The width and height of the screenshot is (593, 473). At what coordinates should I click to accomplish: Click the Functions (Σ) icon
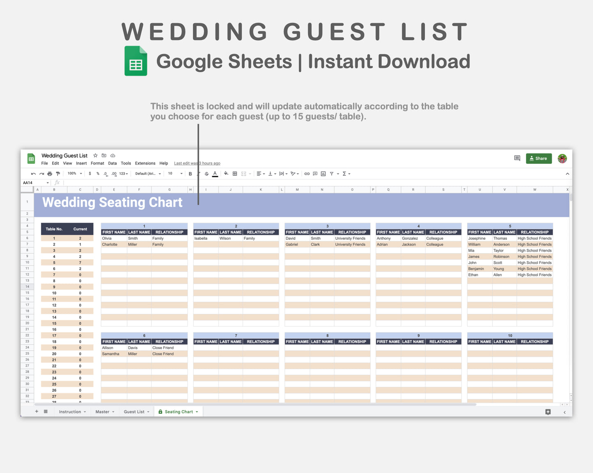click(344, 173)
